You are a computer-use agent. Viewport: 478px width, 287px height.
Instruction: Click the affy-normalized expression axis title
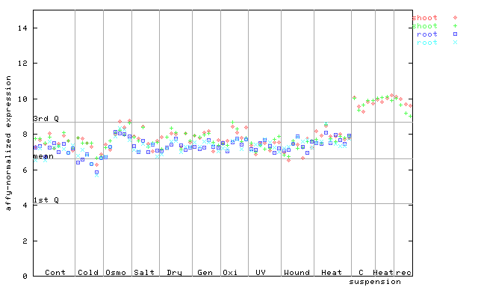8,143
